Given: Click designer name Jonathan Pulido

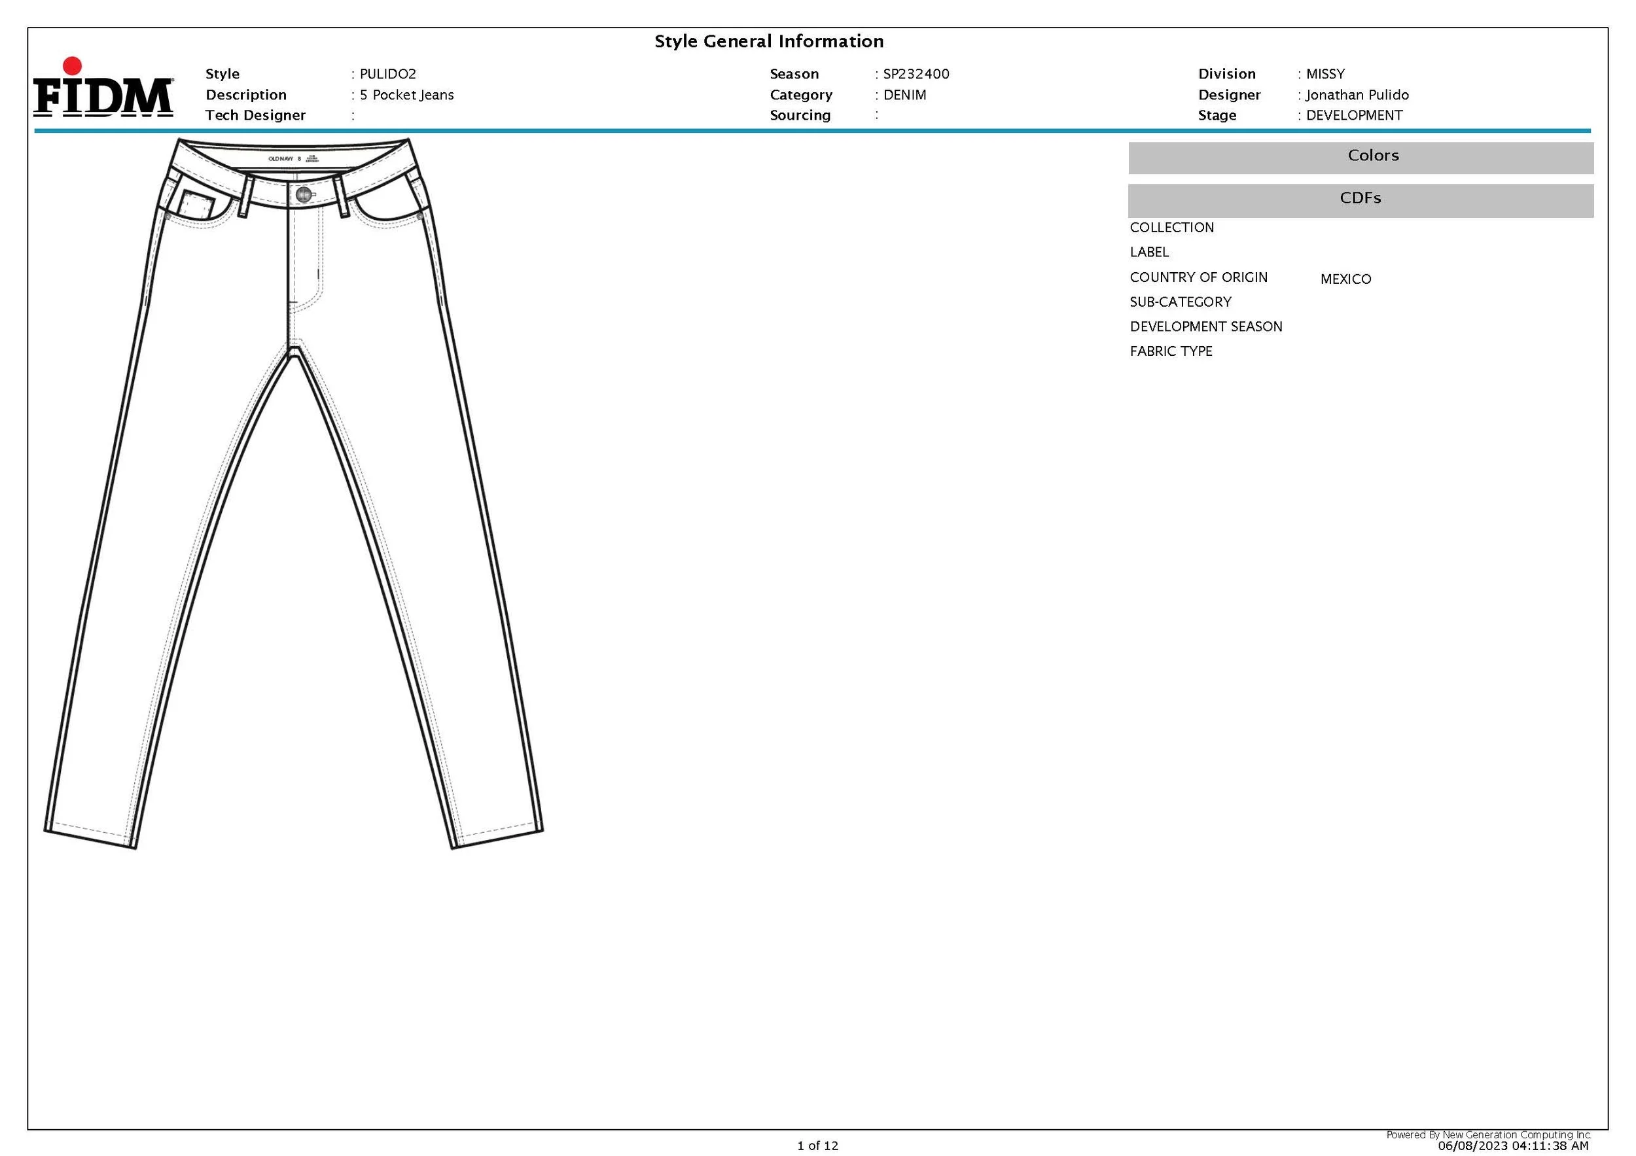Looking at the screenshot, I should click(1357, 95).
